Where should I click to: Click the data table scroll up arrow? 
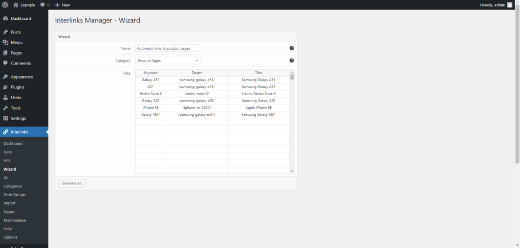[292, 72]
